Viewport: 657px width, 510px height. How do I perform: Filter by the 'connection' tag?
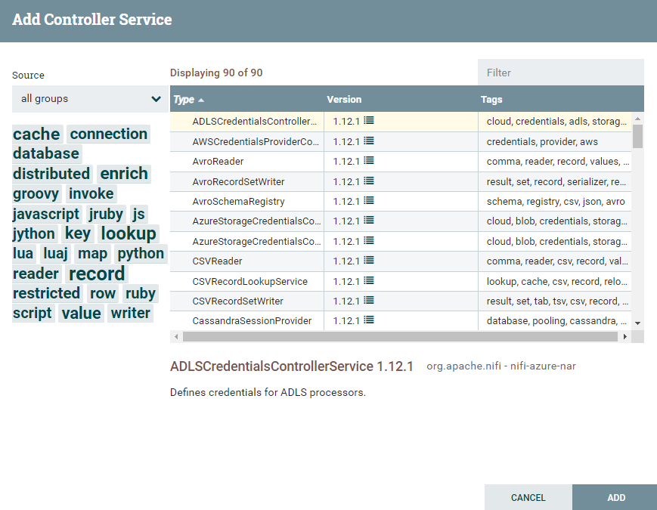point(109,134)
